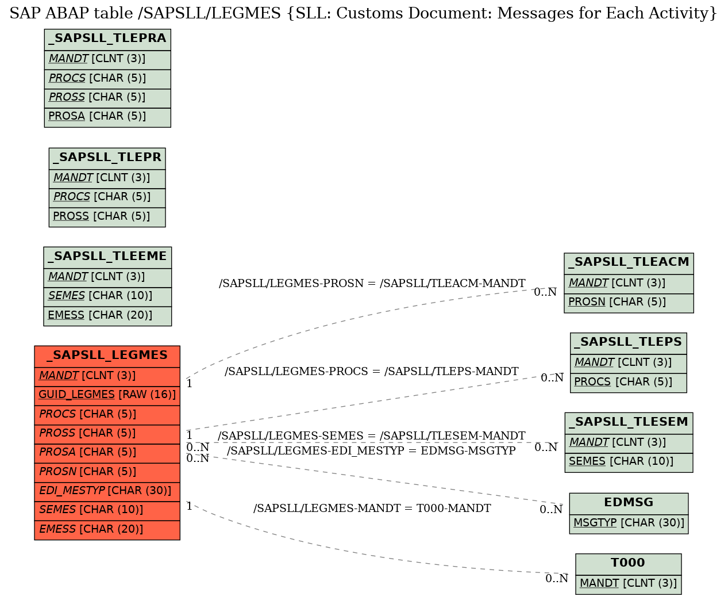The width and height of the screenshot is (728, 600).
Task: Select MANDT row in _SAPSLL_TLEPS table
Action: pos(629,364)
